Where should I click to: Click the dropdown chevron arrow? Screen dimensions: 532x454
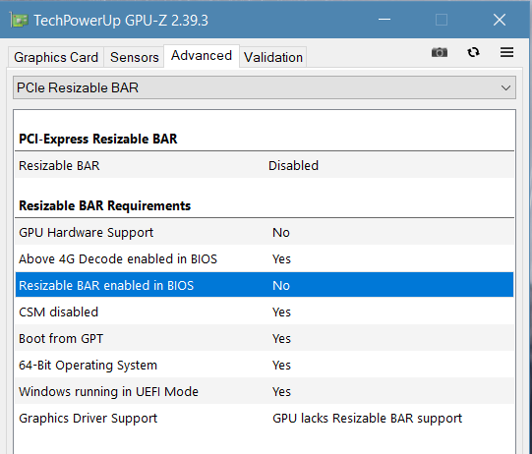pyautogui.click(x=505, y=88)
